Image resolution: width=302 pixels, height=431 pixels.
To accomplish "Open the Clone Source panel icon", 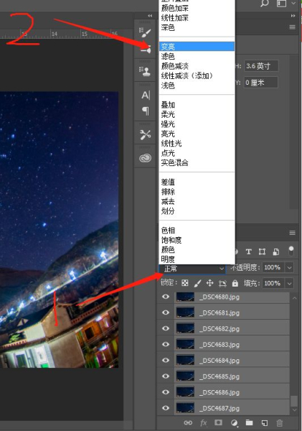I will click(145, 71).
